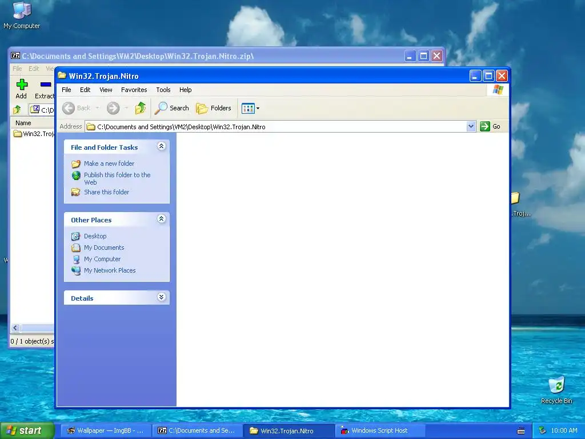Click the 7-Zip title bar icon
This screenshot has height=439, width=585.
click(x=15, y=56)
